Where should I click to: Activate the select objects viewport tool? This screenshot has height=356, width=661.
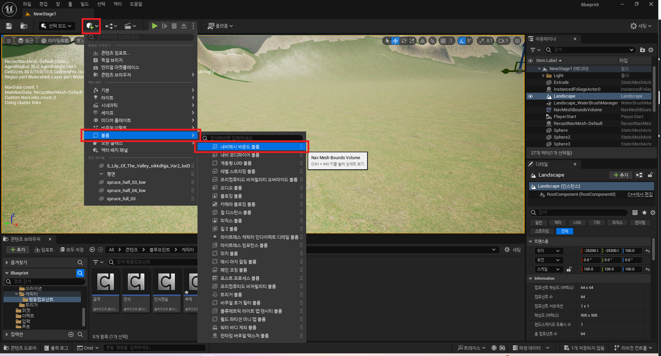[x=387, y=41]
